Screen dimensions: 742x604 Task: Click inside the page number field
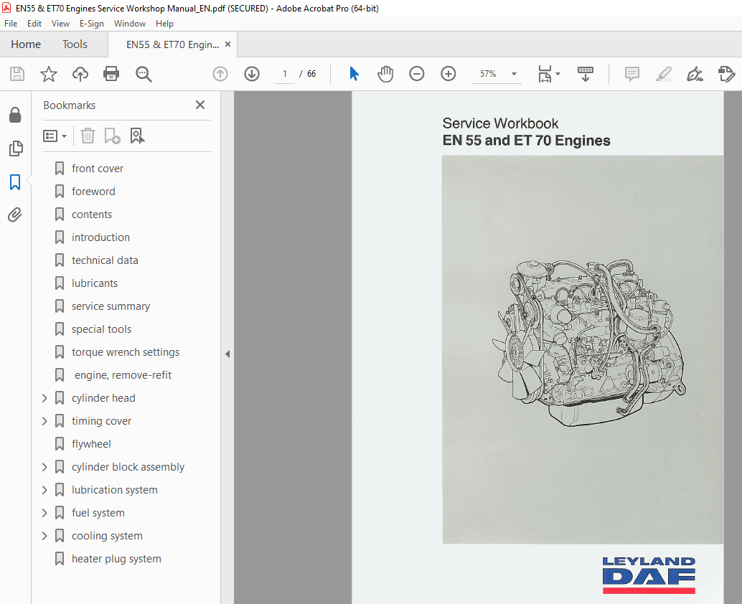pos(284,74)
